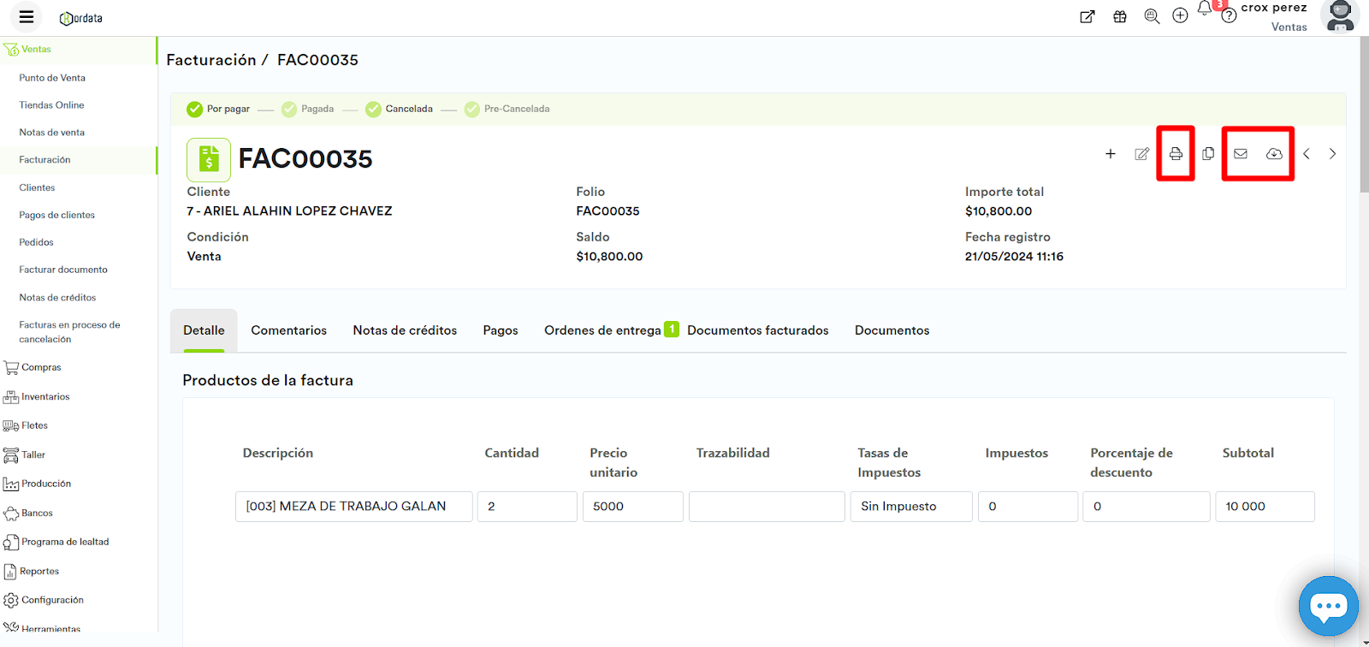Add new invoice with plus icon
The width and height of the screenshot is (1369, 647).
(1110, 154)
